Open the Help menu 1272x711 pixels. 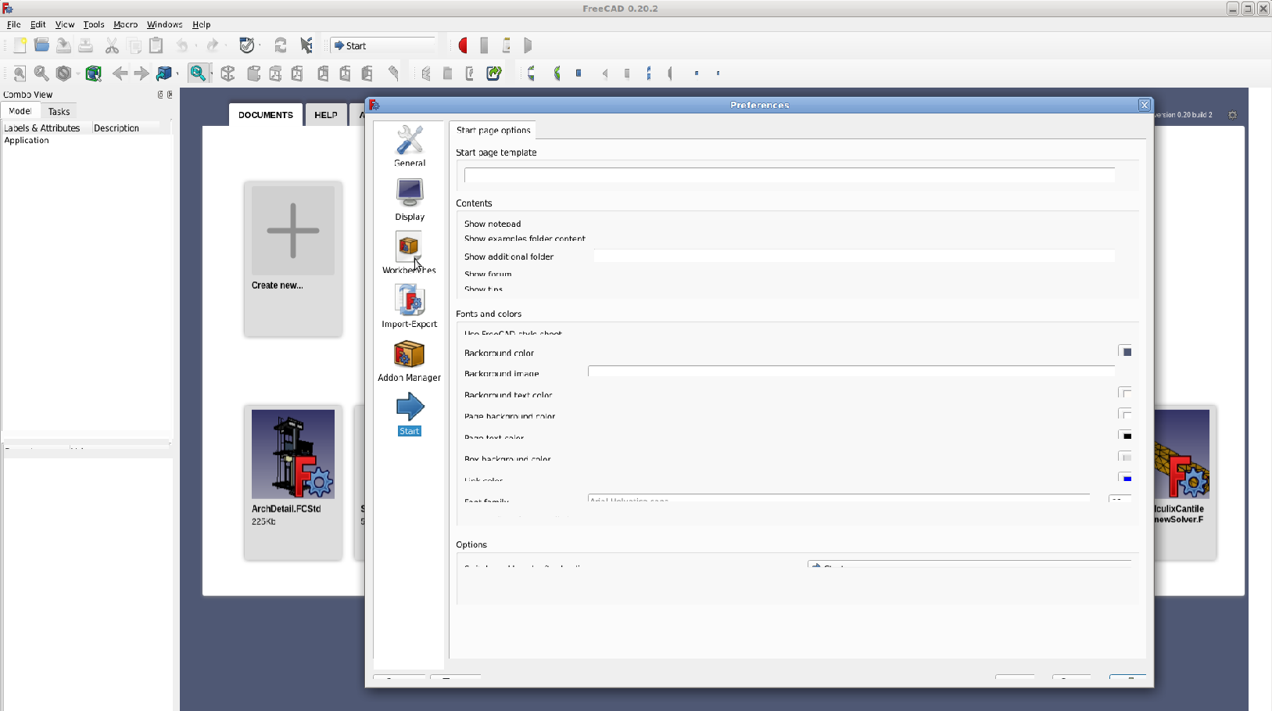pyautogui.click(x=201, y=24)
